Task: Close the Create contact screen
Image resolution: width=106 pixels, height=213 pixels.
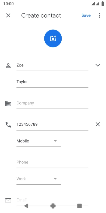Action: tap(8, 15)
